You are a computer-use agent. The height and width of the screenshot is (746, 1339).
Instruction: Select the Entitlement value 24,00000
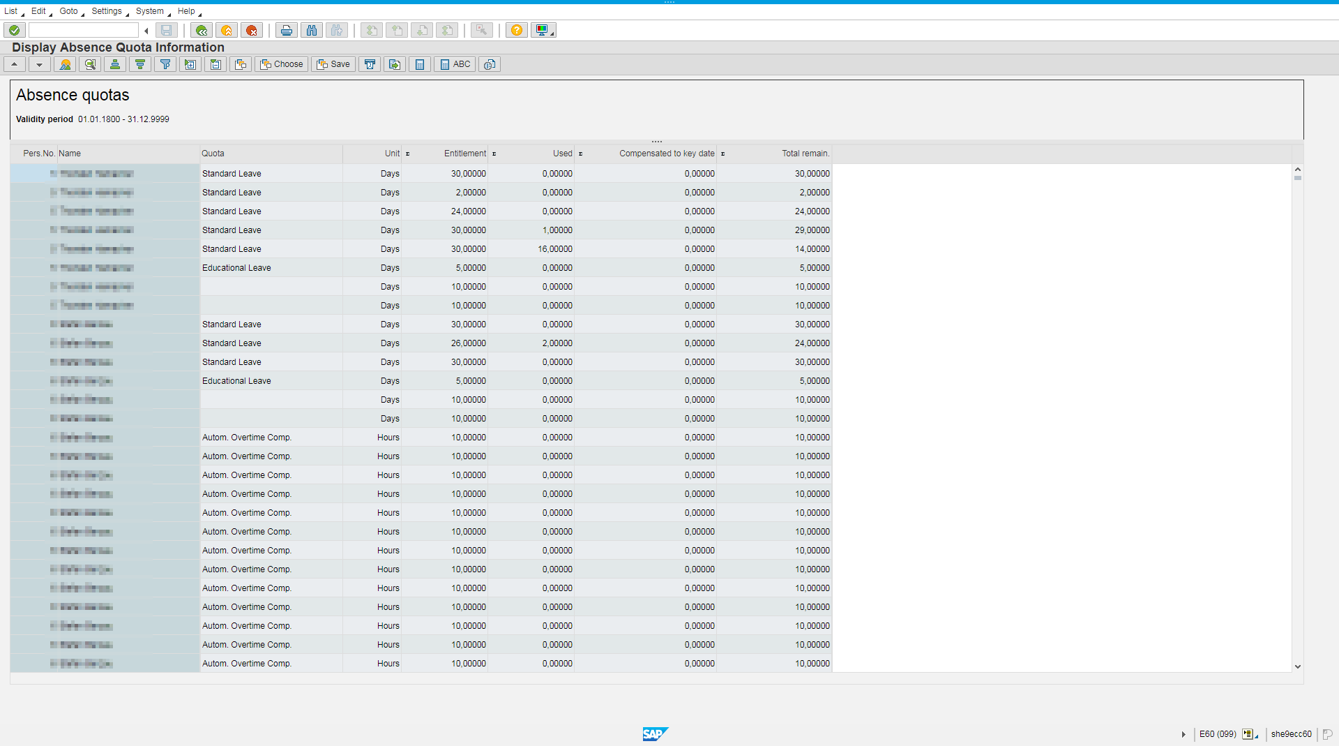click(445, 211)
